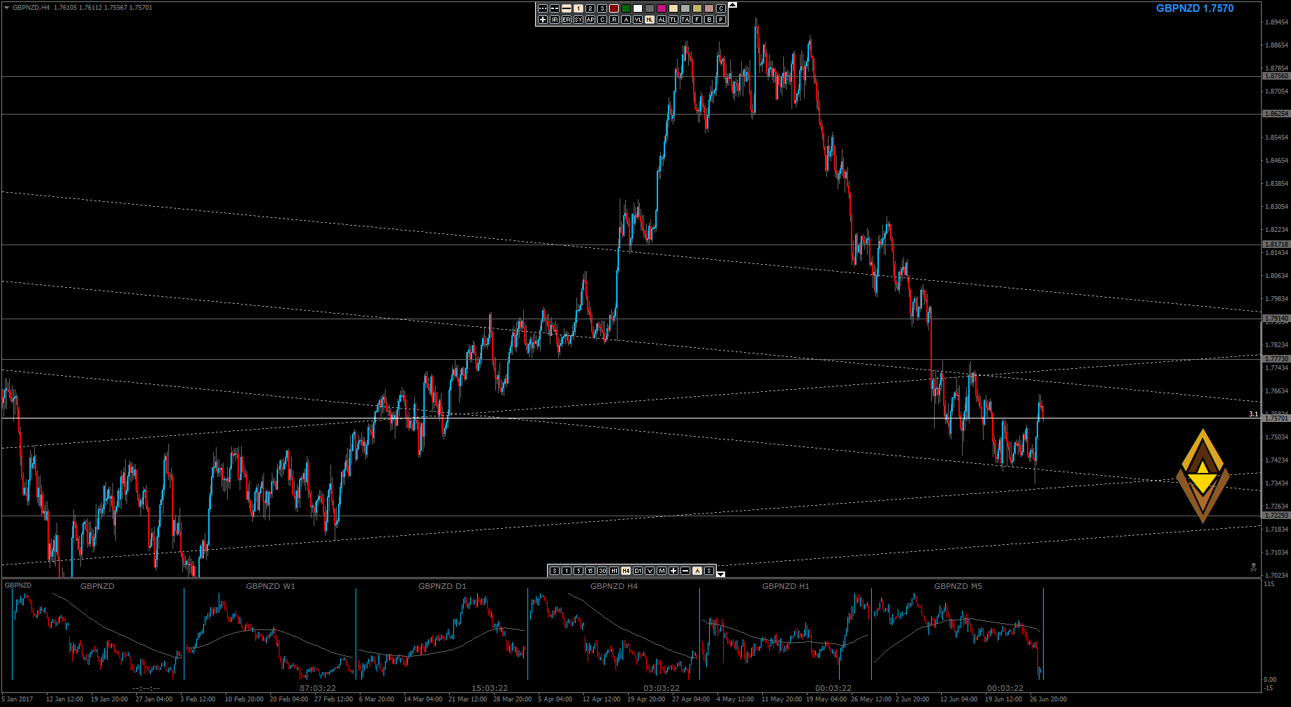Click the AP button in the drawing toolbar
The height and width of the screenshot is (707, 1291).
click(x=590, y=20)
